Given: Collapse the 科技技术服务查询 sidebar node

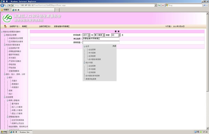Looking at the screenshot, I should point(5,45).
